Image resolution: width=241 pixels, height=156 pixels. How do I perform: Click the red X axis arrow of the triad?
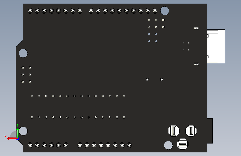12,139
